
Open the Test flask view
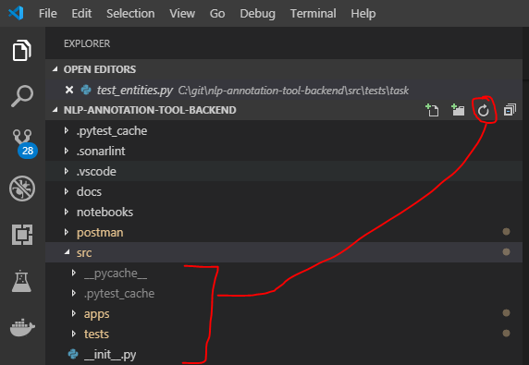coord(21,281)
